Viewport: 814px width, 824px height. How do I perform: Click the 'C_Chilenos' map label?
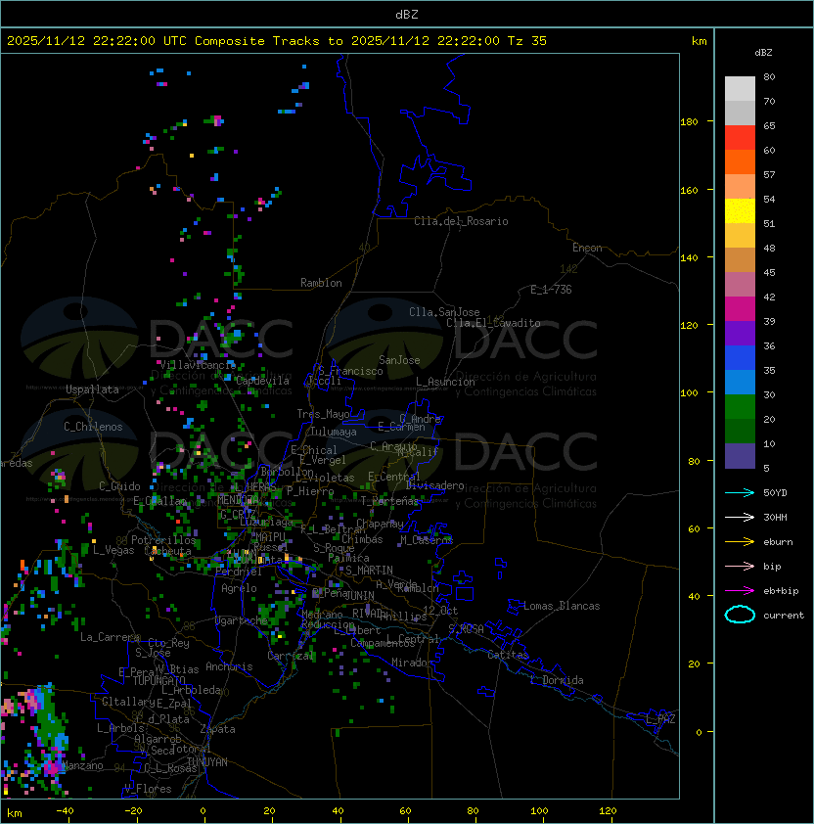click(x=93, y=427)
